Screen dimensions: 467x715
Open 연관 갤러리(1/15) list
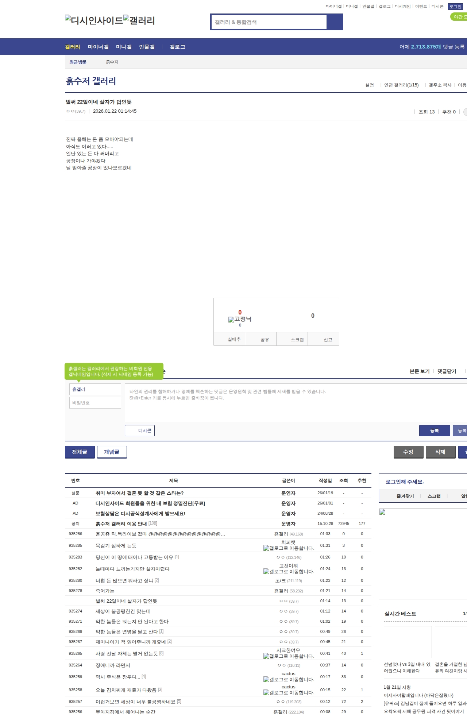[401, 85]
